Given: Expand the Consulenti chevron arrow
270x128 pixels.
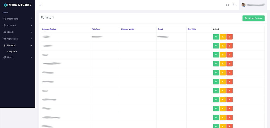Looking at the screenshot, I should tap(31, 39).
